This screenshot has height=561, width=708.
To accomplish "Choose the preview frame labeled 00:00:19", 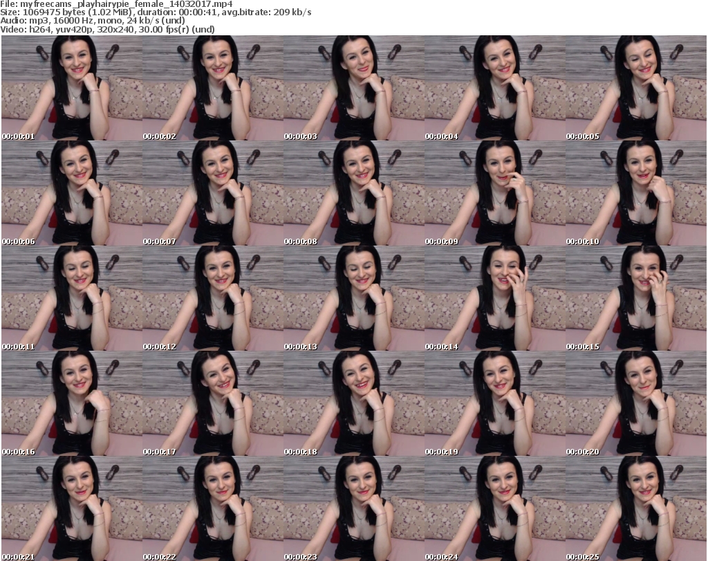I will click(x=495, y=403).
